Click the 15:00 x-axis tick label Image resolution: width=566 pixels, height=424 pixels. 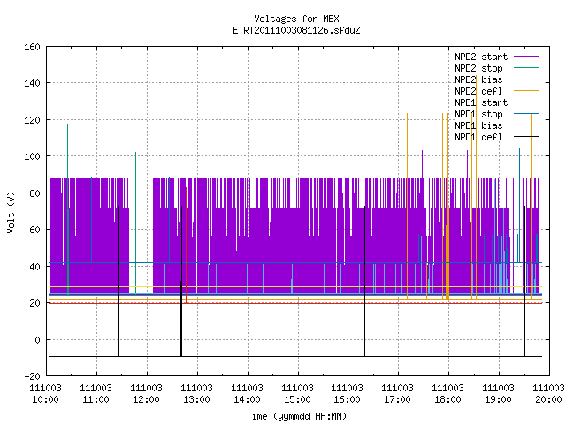click(x=297, y=394)
